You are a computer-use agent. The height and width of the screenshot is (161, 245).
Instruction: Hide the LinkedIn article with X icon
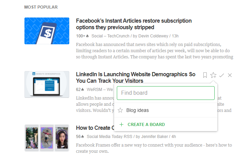pyautogui.click(x=230, y=75)
